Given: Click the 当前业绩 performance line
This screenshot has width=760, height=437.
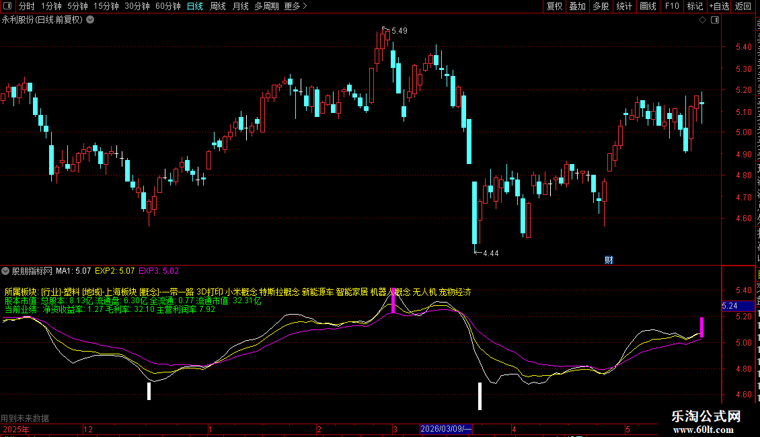Looking at the screenshot, I should pos(110,309).
